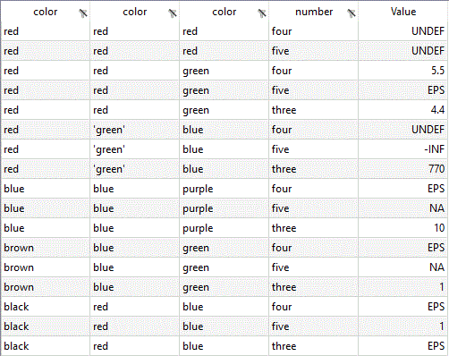Select the first brown cell in first column
The width and height of the screenshot is (449, 356).
click(46, 248)
